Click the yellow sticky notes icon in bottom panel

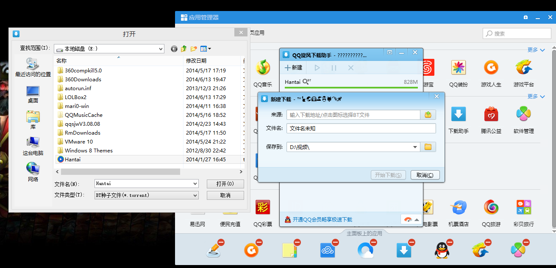tap(289, 251)
